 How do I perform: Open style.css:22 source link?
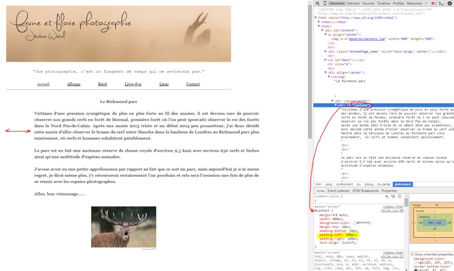pyautogui.click(x=392, y=256)
